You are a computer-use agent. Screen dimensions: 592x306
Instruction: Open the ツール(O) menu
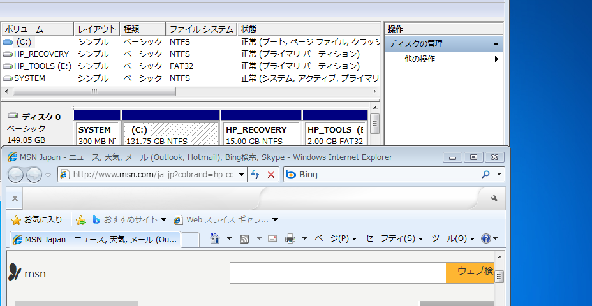[453, 238]
